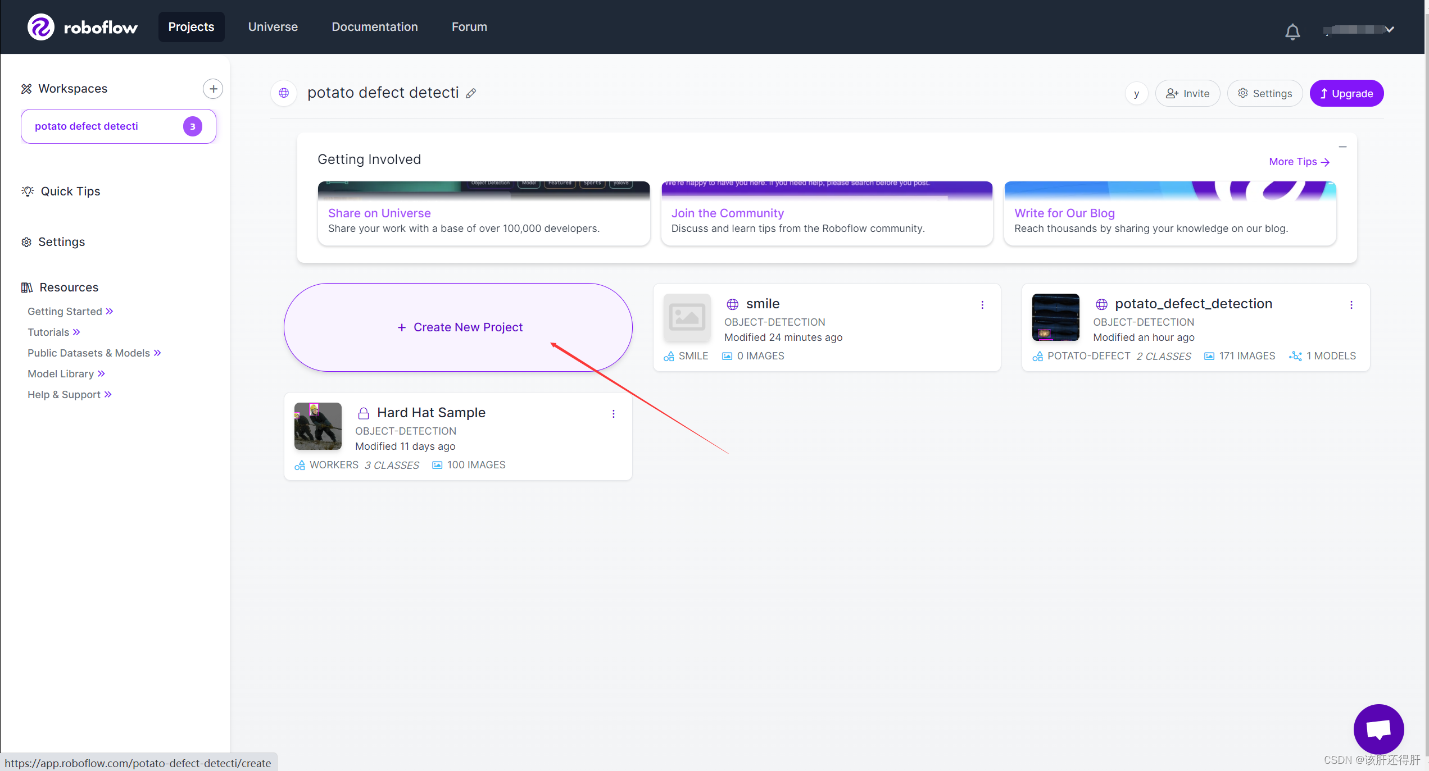Switch to the Universe tab
The width and height of the screenshot is (1429, 771).
(273, 27)
